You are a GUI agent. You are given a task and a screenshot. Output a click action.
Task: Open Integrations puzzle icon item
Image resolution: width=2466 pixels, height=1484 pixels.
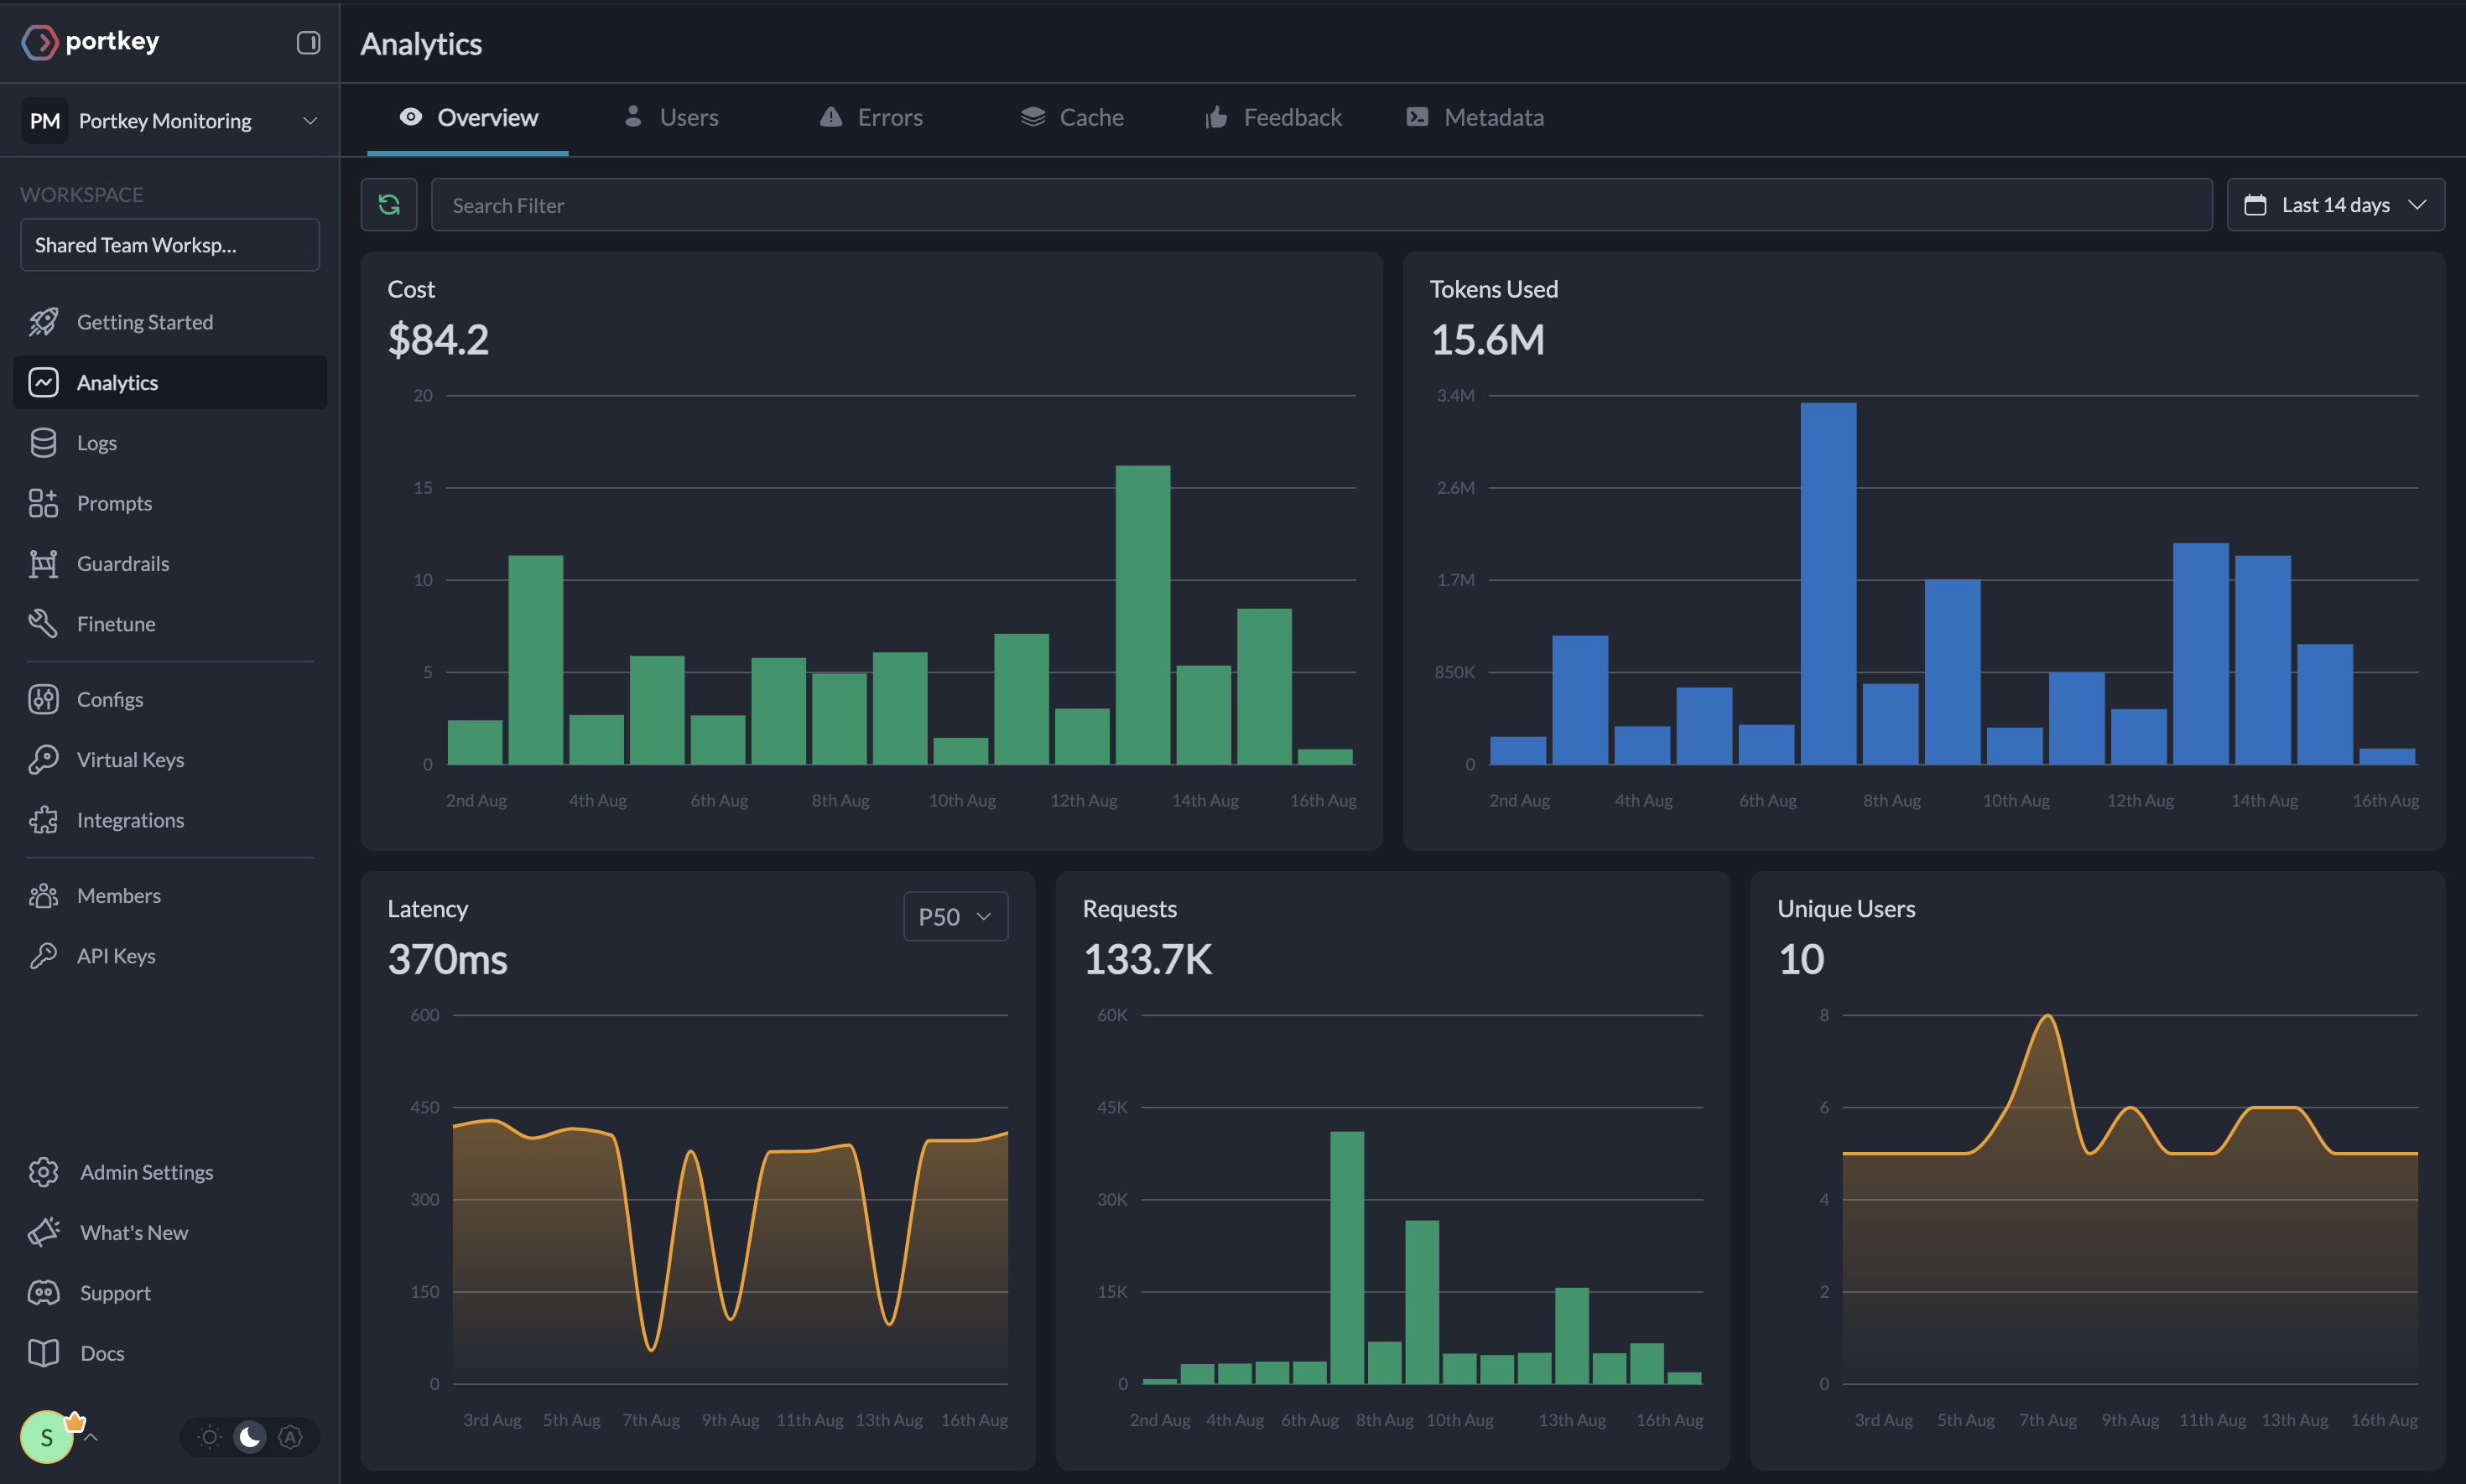click(130, 819)
